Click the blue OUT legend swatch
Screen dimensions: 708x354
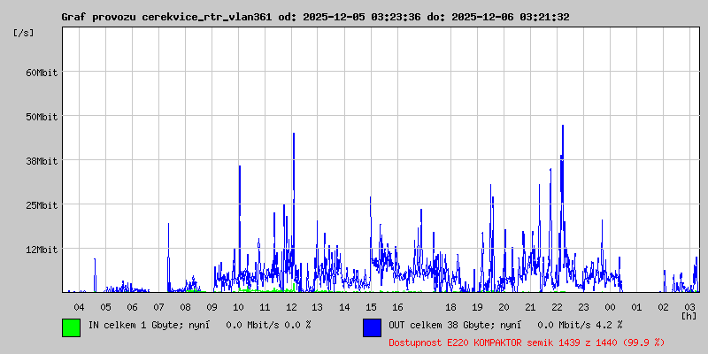[372, 327]
